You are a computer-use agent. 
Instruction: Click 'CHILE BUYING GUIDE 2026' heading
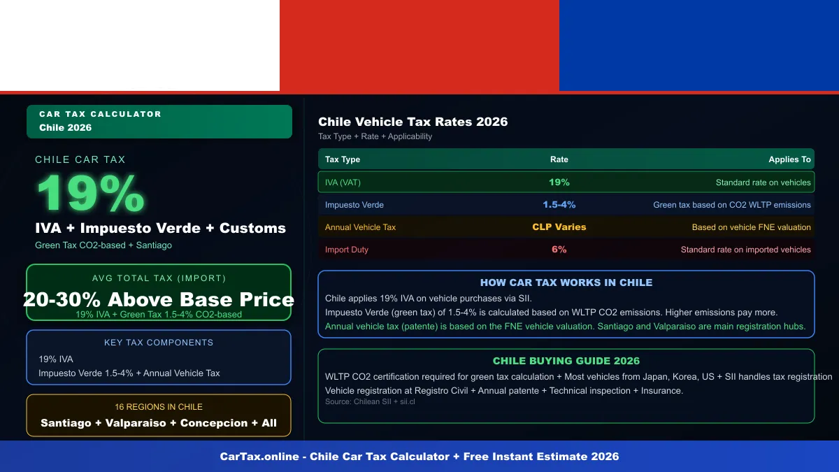coord(566,362)
